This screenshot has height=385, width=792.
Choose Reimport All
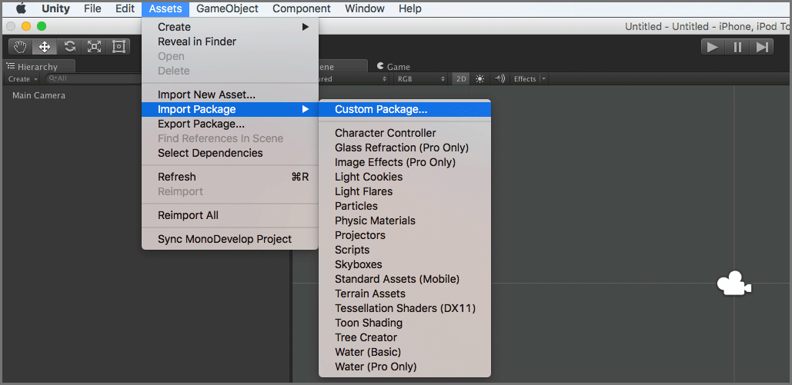click(230, 215)
